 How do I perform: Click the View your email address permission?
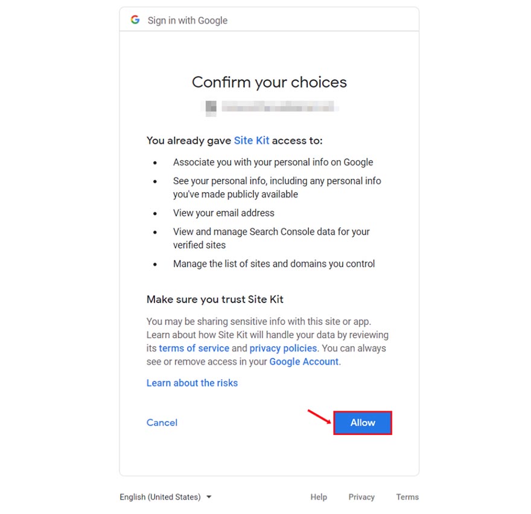pos(224,213)
